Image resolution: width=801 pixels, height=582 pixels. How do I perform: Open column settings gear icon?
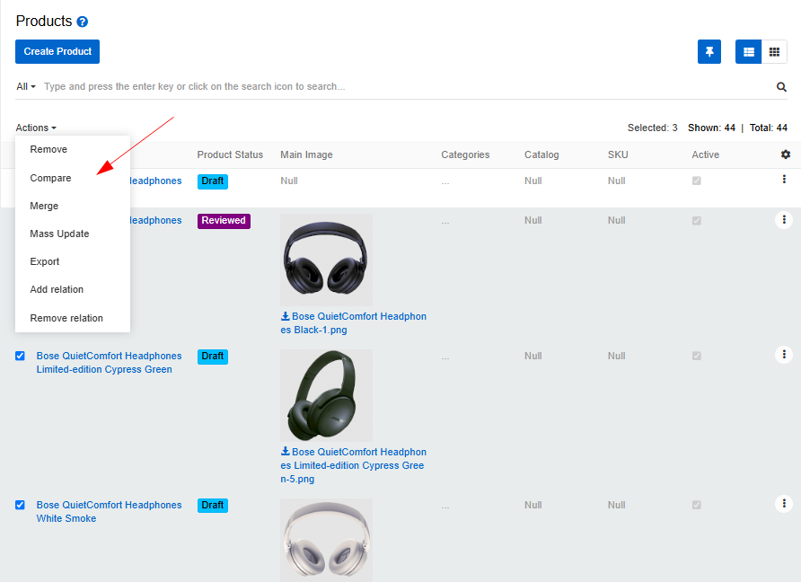(786, 154)
